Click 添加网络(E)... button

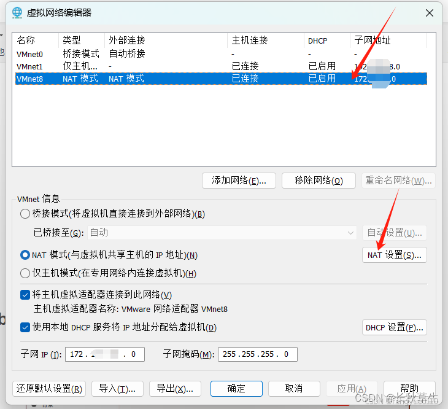[239, 181]
